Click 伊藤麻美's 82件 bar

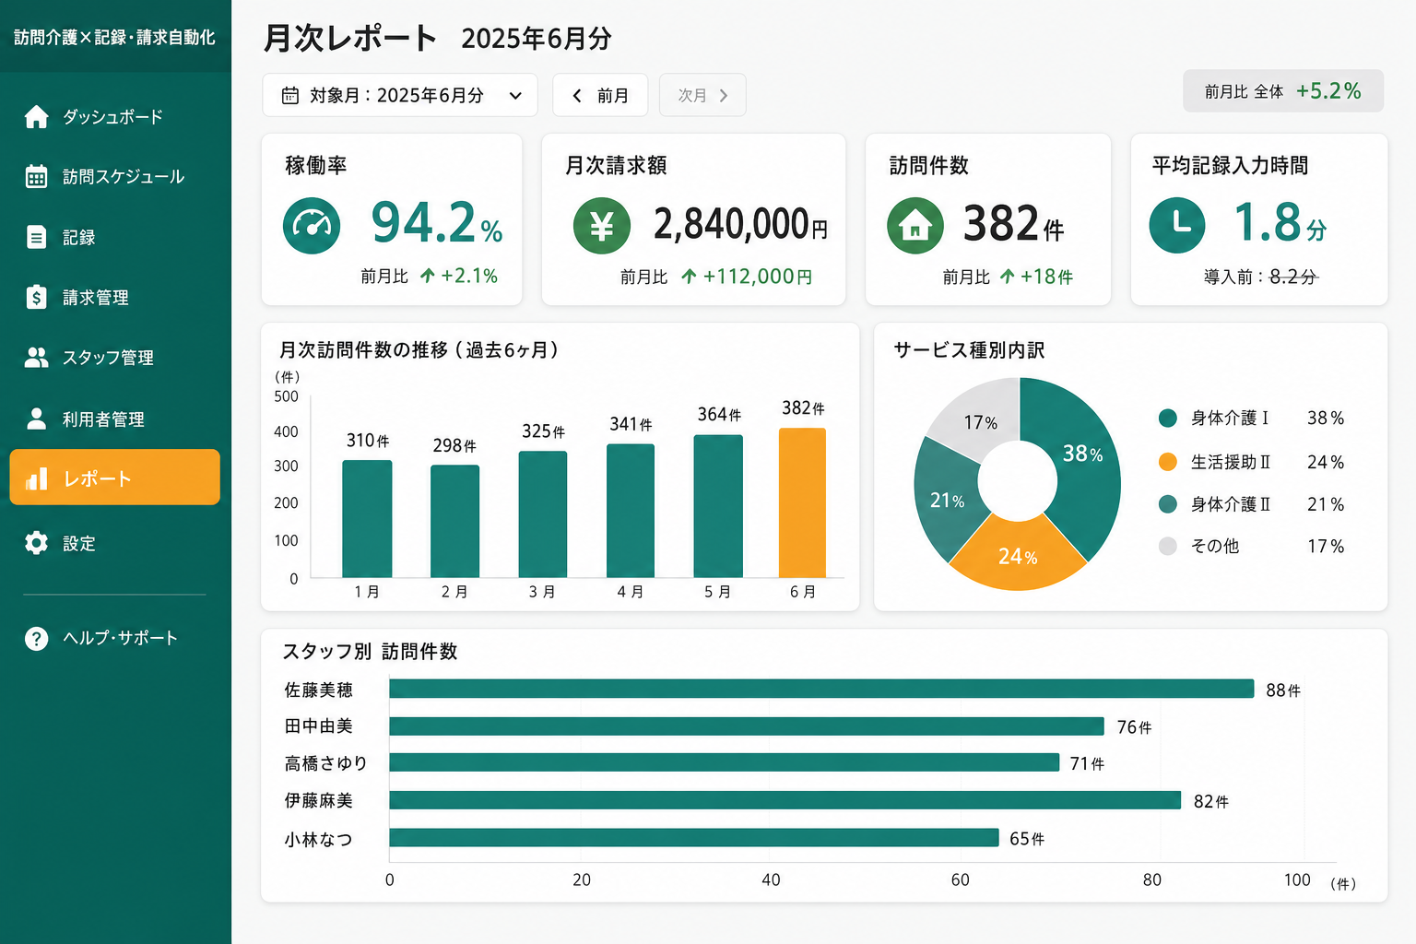pos(785,800)
